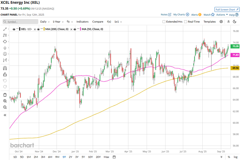241x160 pixels.
Task: Click the 69.56 MA 200 value label
Action: click(235, 68)
